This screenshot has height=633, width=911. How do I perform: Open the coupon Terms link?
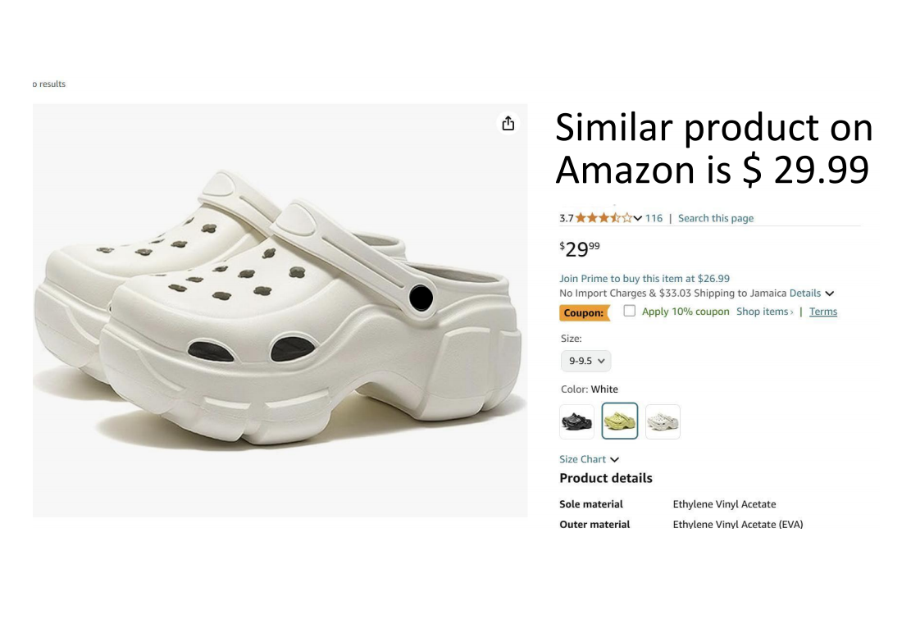click(823, 312)
